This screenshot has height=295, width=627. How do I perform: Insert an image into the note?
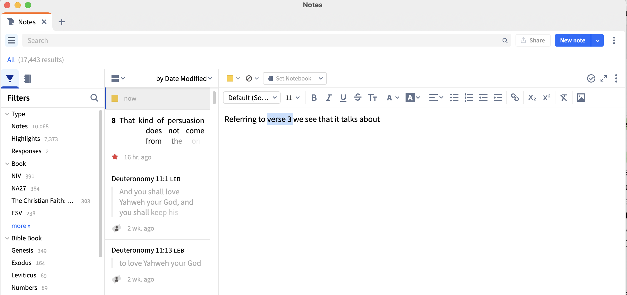point(581,98)
